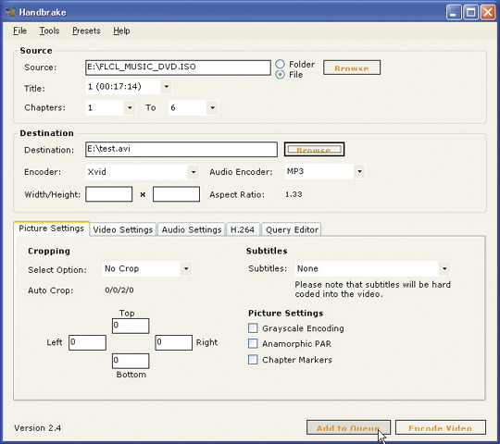
Task: Click the Destination path input field
Action: pyautogui.click(x=181, y=149)
